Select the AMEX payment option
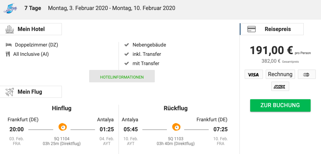 280,86
